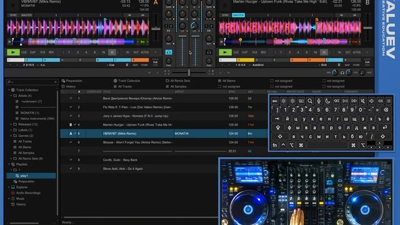Toggle SYNC on Deck B
Viewport: 400px width, 225px height.
coord(225,15)
